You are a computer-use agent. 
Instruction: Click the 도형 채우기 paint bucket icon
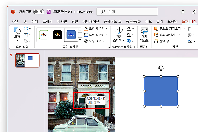point(86,28)
